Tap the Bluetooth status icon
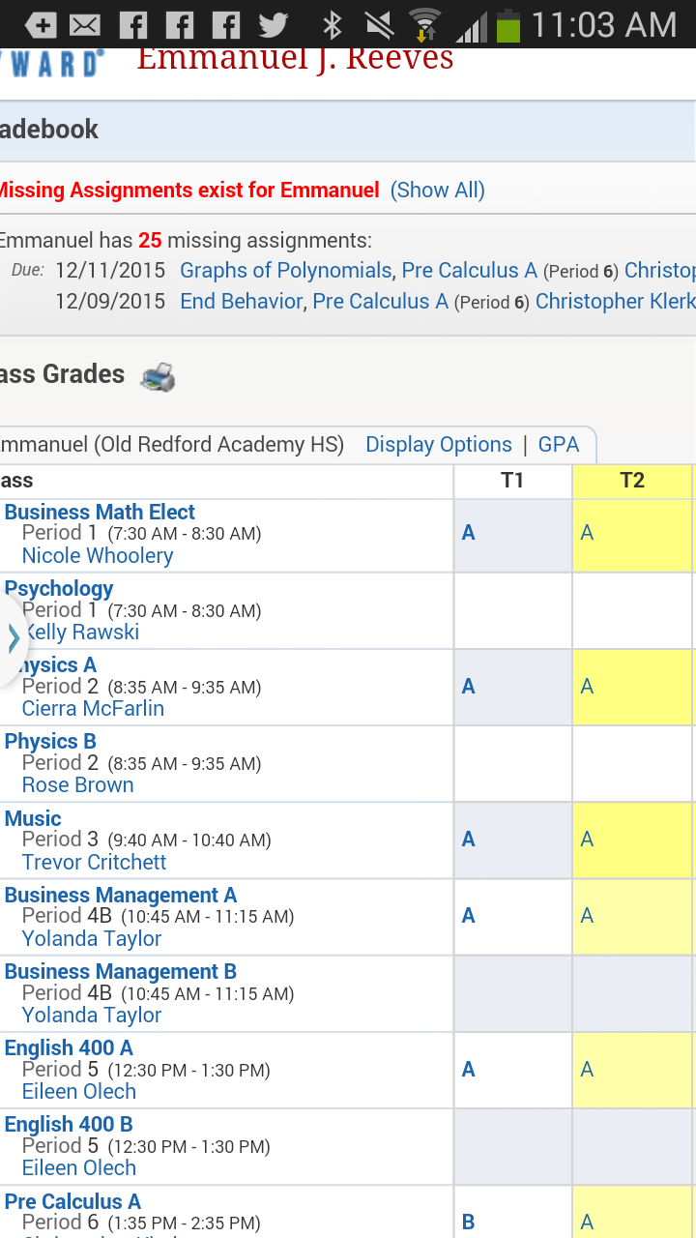696x1238 pixels. point(333,25)
